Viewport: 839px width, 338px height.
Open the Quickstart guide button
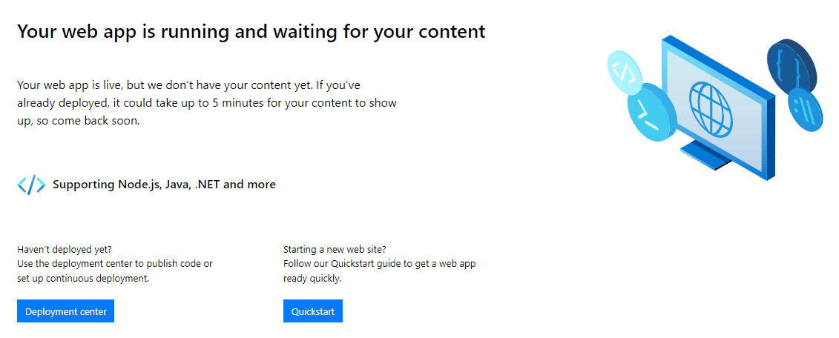click(x=312, y=311)
